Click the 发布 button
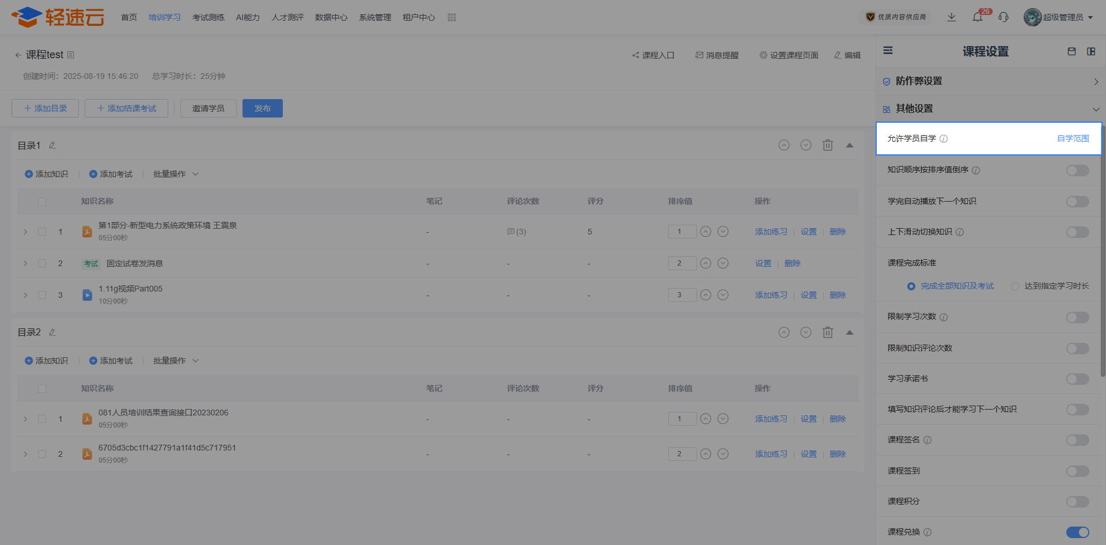This screenshot has height=545, width=1106. 263,108
